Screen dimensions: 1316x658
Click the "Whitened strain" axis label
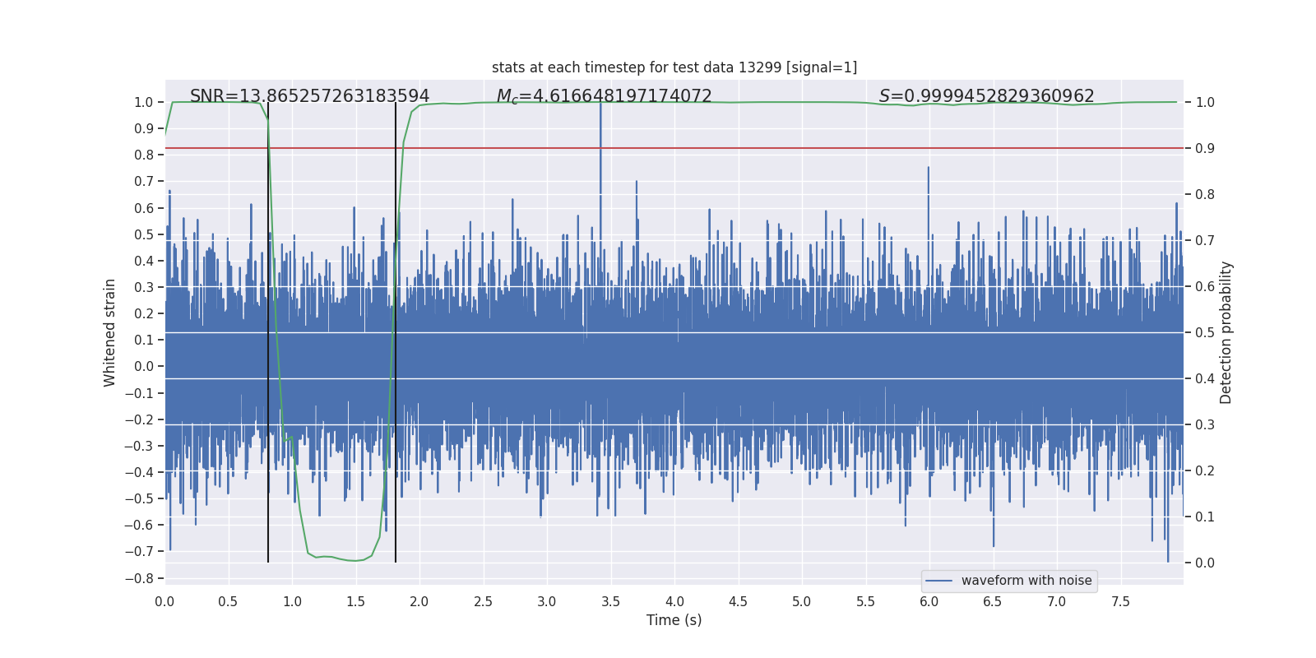tap(110, 332)
